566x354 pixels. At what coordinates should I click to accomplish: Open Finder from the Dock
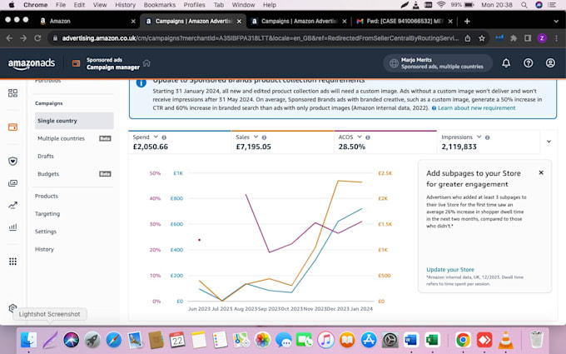(x=28, y=340)
